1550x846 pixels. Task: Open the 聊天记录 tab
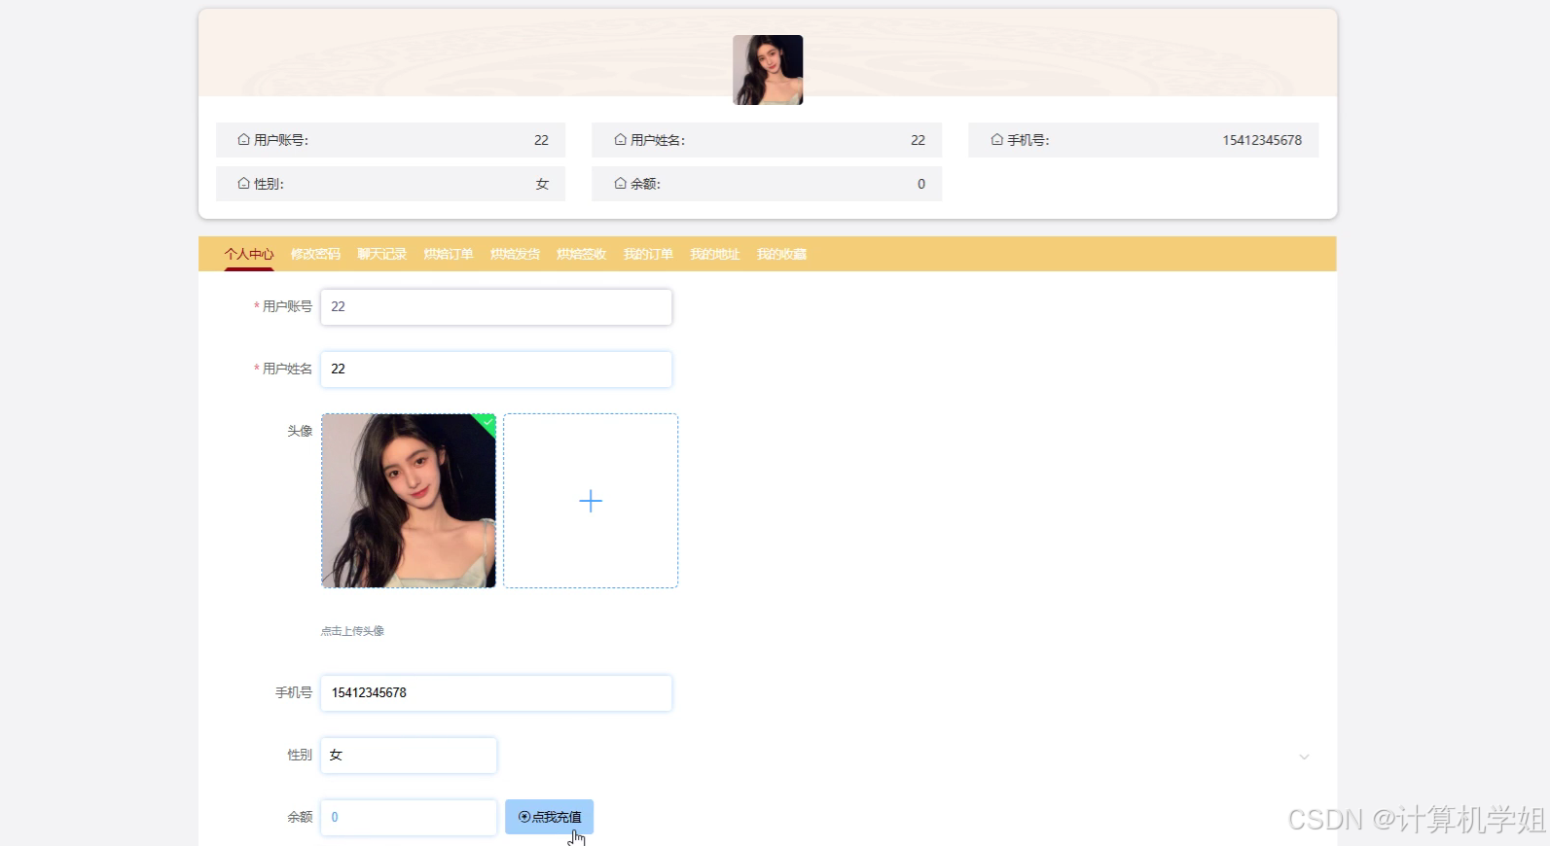(x=381, y=254)
